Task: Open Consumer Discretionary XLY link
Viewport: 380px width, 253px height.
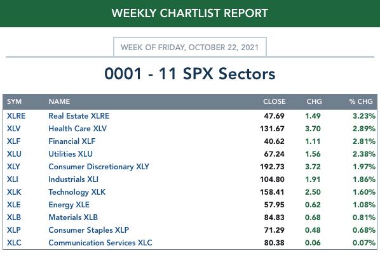Action: coord(99,167)
